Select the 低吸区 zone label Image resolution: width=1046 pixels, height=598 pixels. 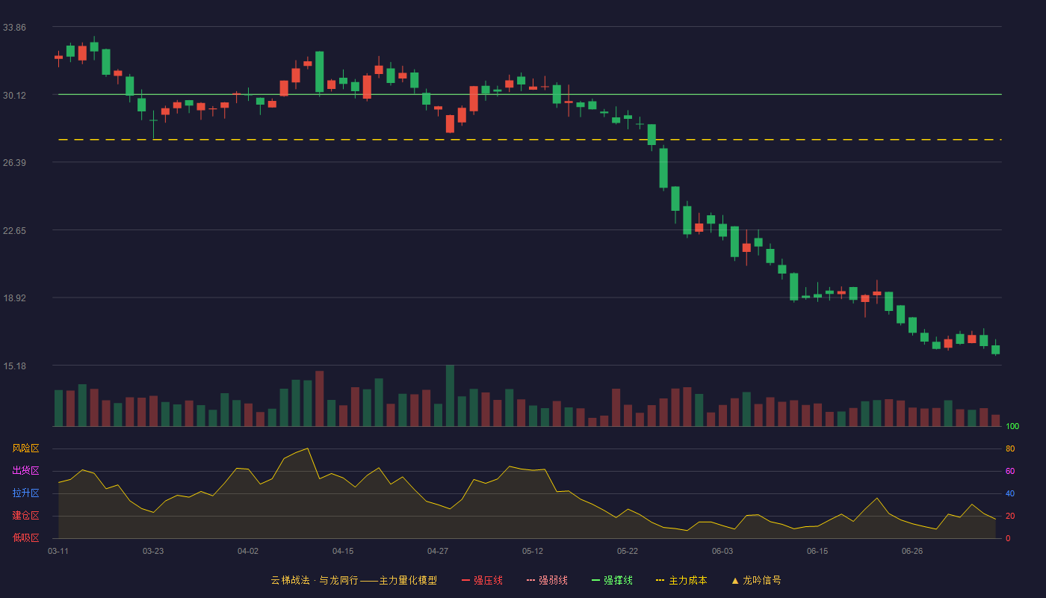pyautogui.click(x=25, y=537)
